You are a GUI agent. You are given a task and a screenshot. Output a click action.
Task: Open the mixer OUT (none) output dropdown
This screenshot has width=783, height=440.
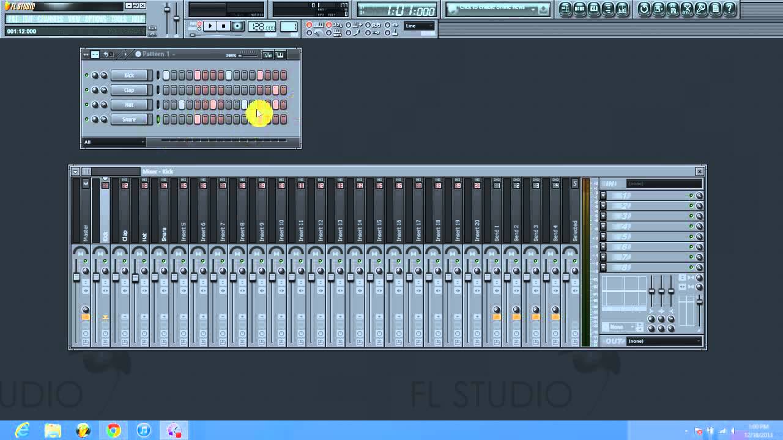coord(664,341)
